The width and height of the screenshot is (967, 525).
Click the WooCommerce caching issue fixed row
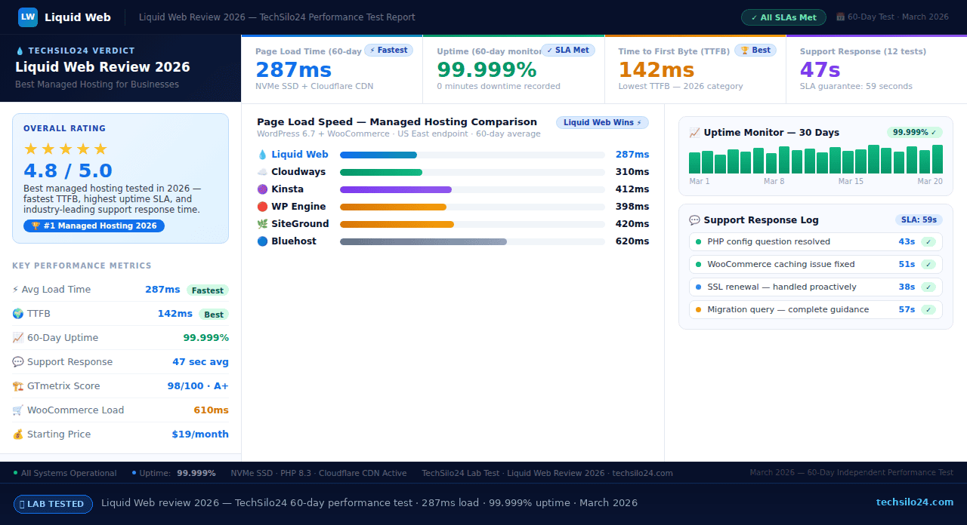coord(816,265)
